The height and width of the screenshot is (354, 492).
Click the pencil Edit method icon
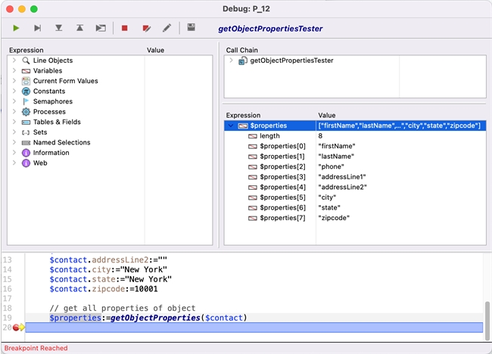click(167, 28)
